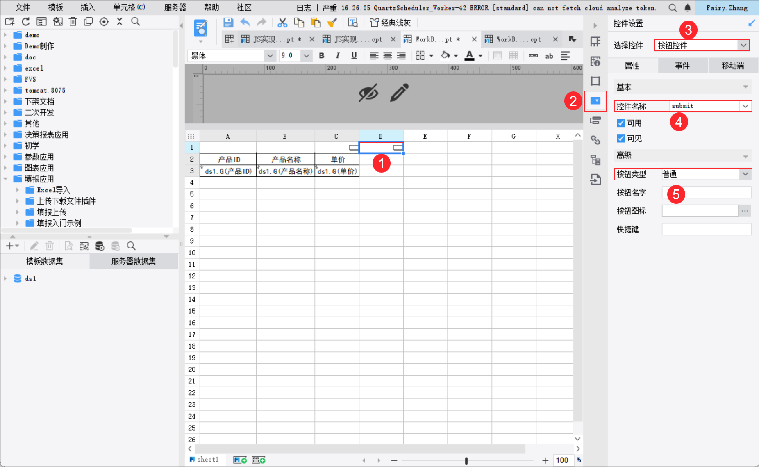Viewport: 759px width, 467px height.
Task: Click the 按钮图标 browse ellipsis button
Action: pos(745,211)
